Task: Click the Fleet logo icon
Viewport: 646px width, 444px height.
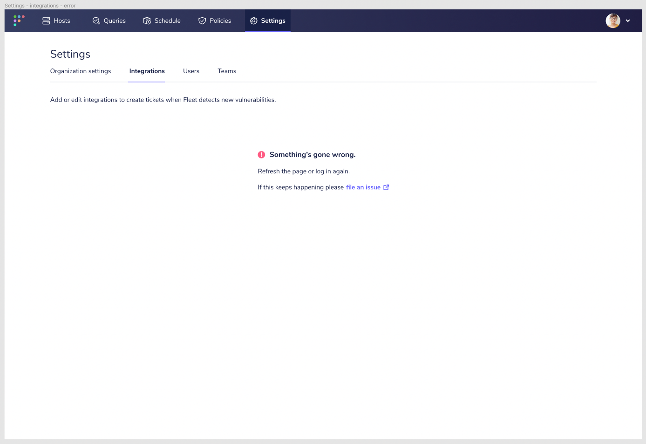Action: [x=19, y=20]
